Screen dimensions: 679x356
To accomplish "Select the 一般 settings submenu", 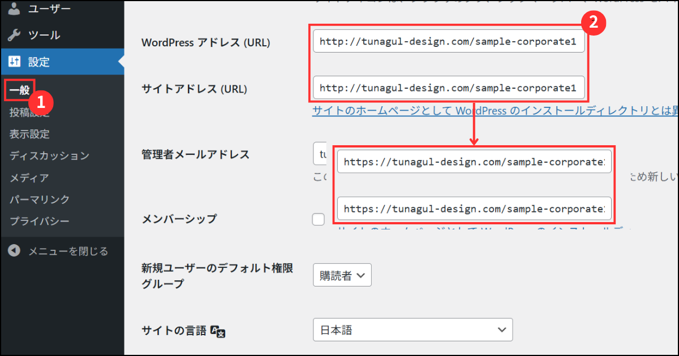I will point(20,90).
